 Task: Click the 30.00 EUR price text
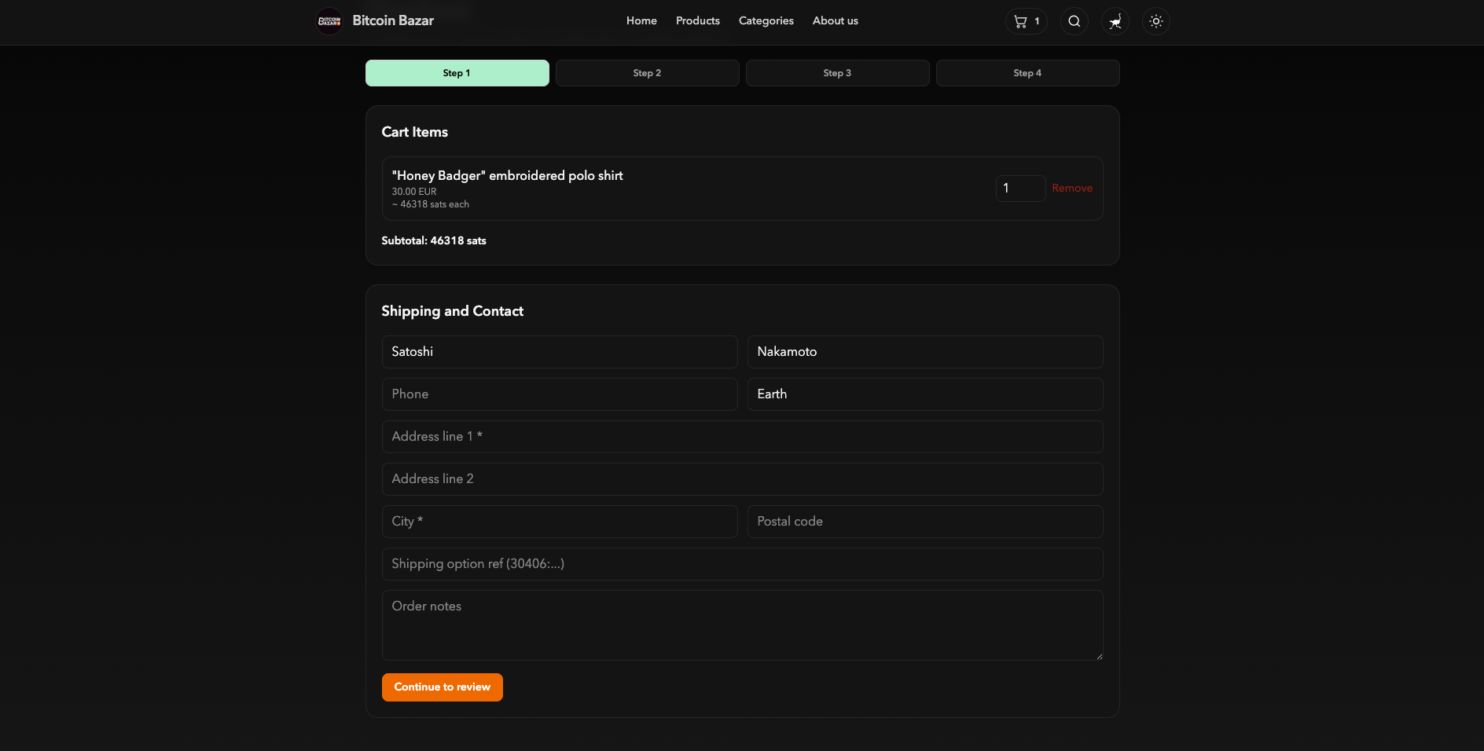pyautogui.click(x=414, y=192)
